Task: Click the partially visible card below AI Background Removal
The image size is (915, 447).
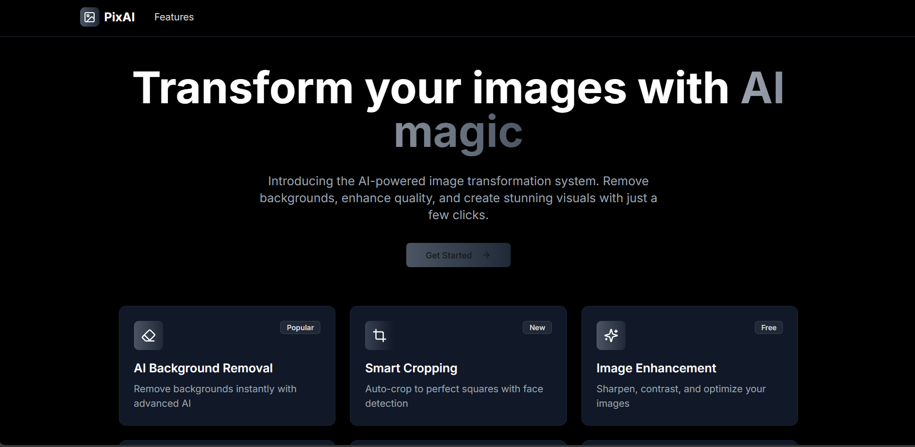Action: click(x=227, y=444)
